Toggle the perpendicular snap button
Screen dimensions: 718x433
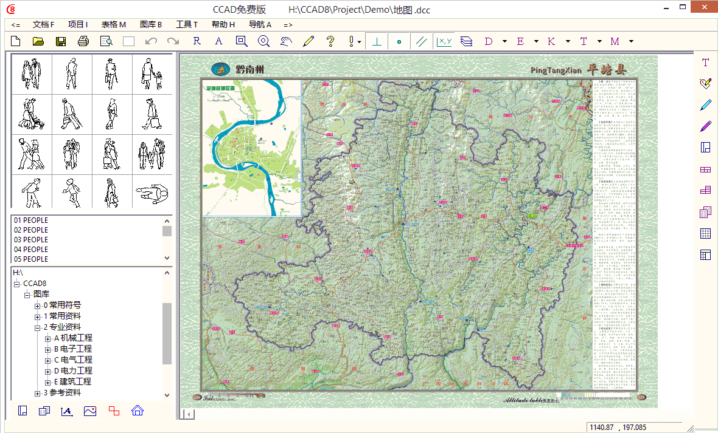point(377,41)
